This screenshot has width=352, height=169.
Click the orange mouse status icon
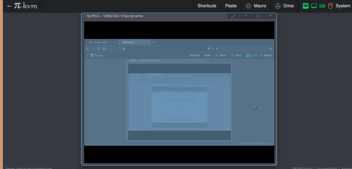(330, 6)
